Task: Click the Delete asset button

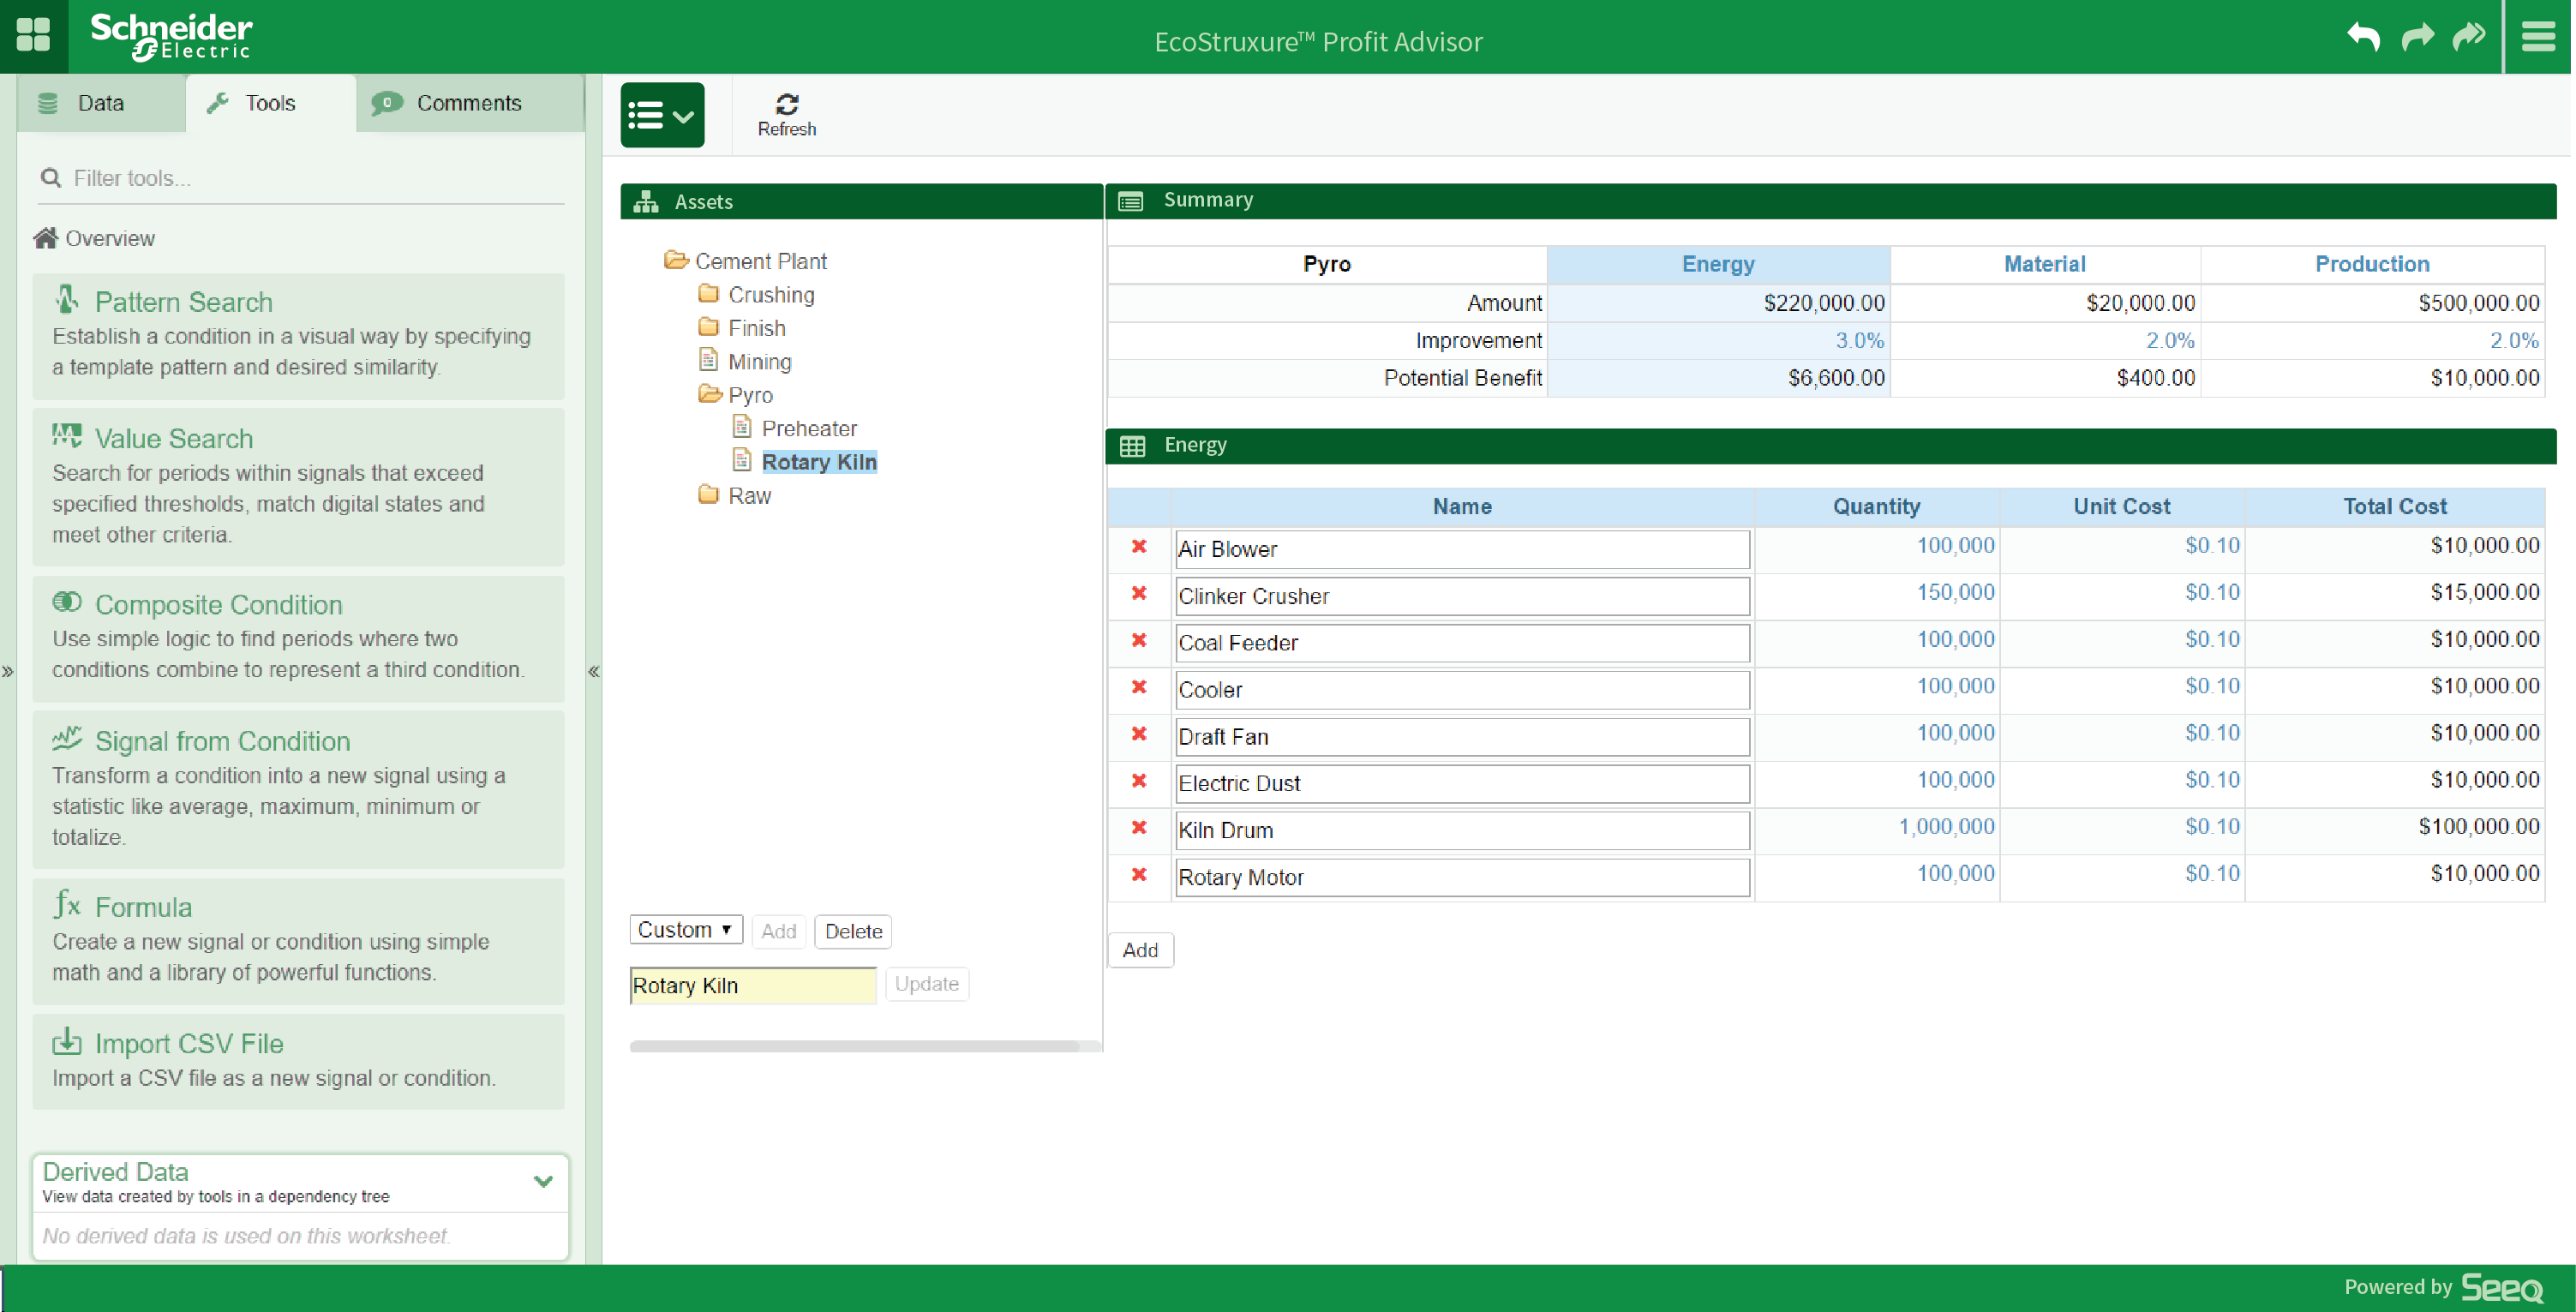Action: (x=853, y=931)
